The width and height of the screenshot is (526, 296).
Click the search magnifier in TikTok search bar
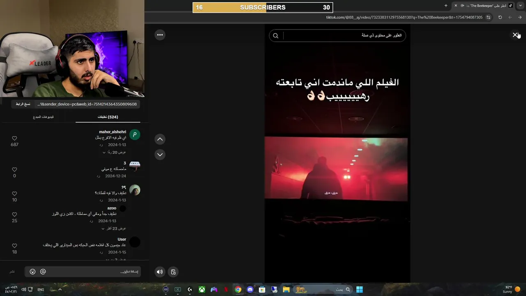coord(276,36)
